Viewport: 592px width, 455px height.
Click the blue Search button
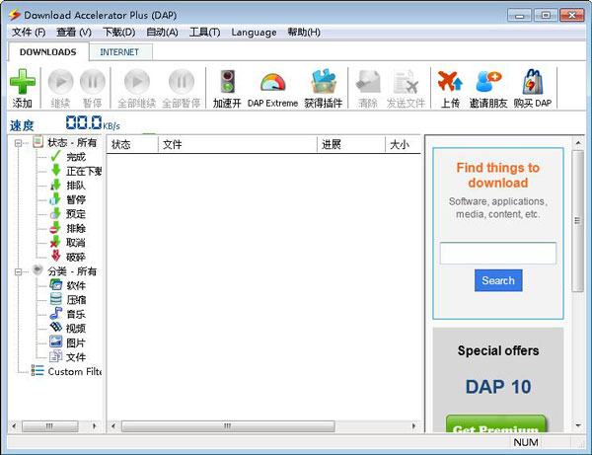click(x=498, y=280)
